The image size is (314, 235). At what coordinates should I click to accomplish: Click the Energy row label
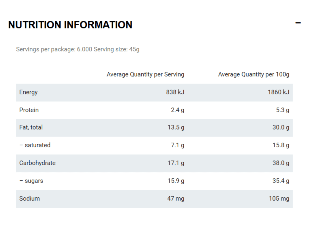(x=28, y=92)
